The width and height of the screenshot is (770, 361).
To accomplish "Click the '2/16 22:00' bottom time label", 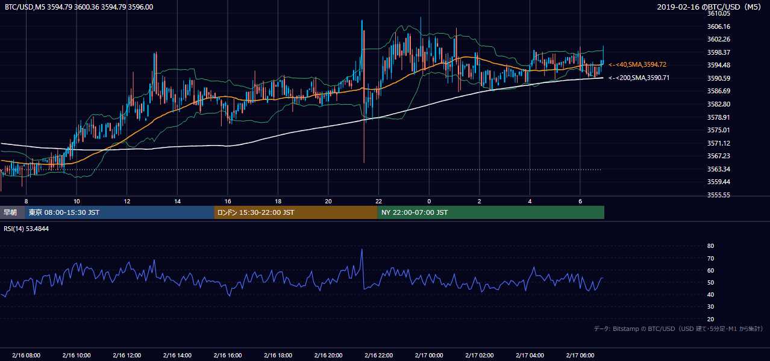I will [378, 356].
